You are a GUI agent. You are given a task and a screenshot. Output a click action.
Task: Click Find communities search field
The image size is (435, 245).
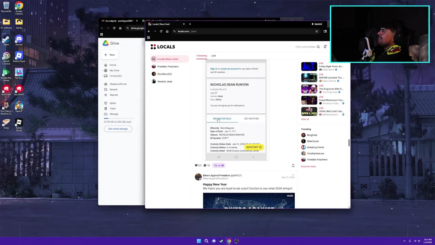(x=306, y=47)
